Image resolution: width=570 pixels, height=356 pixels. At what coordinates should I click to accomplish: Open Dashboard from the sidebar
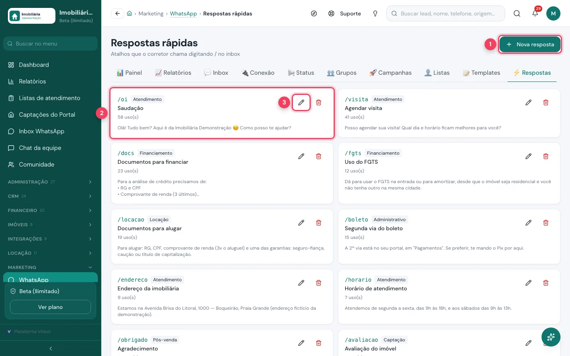point(50,65)
